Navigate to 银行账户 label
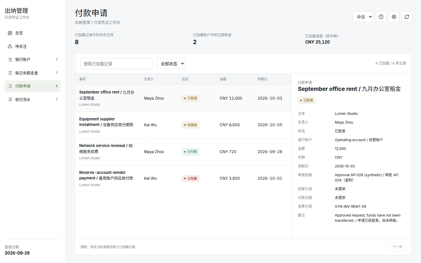 (x=23, y=60)
